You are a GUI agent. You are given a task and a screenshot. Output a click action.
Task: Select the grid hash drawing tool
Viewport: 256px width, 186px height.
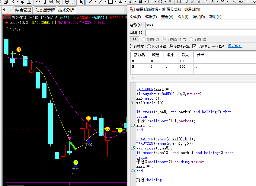tap(140, 2)
